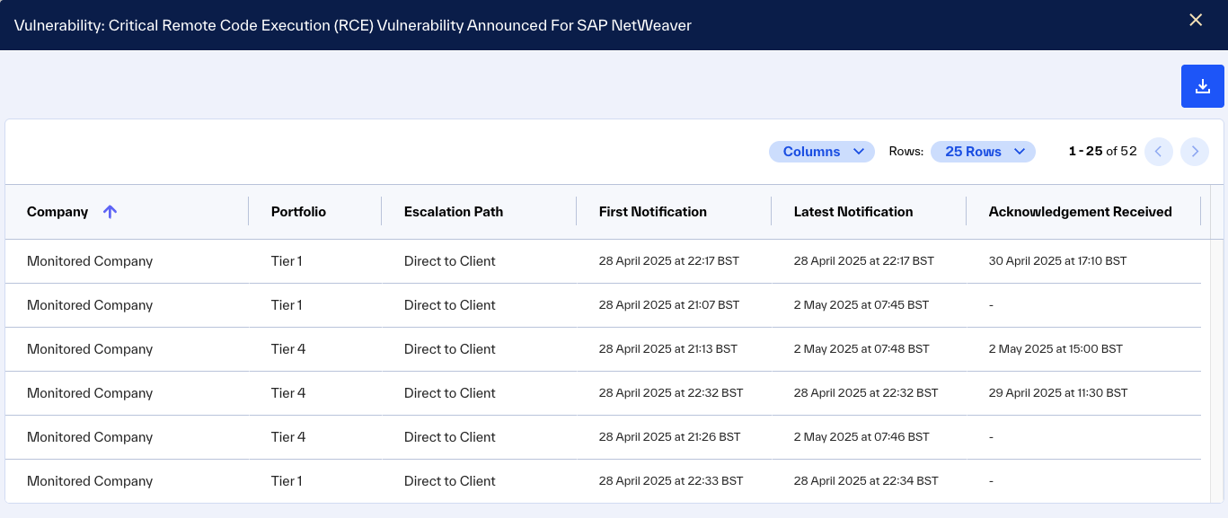Click the blue download export icon
Screen dimensions: 1228x518
[x=1202, y=86]
